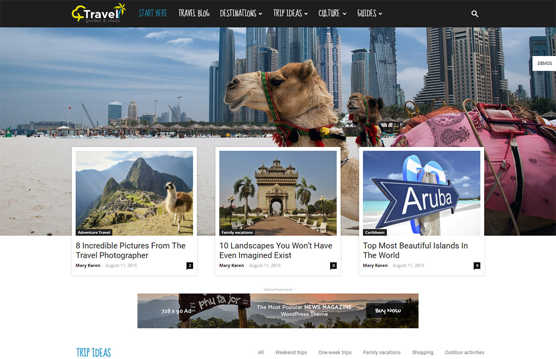Open the Demos side button

(x=544, y=64)
